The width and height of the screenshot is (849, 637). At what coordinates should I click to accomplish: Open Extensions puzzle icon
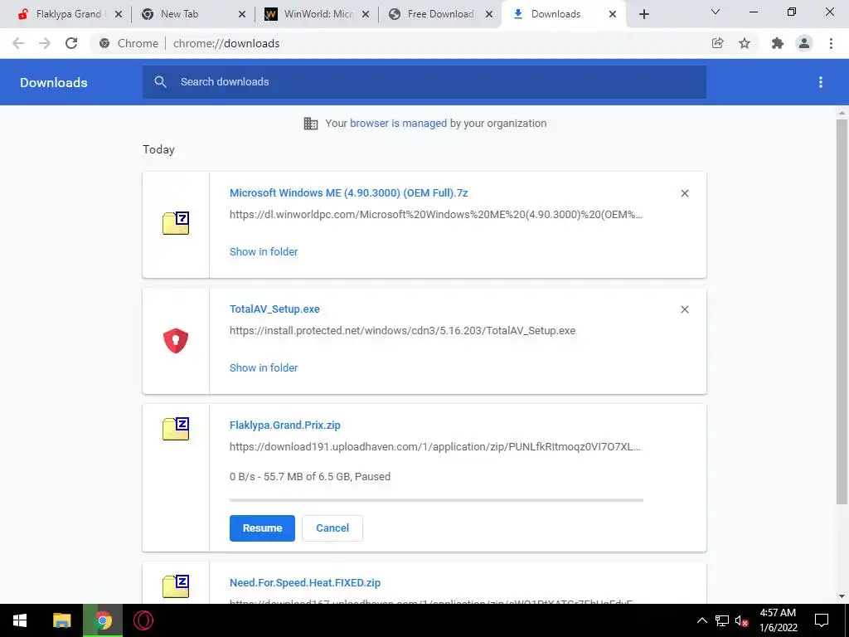[x=778, y=43]
